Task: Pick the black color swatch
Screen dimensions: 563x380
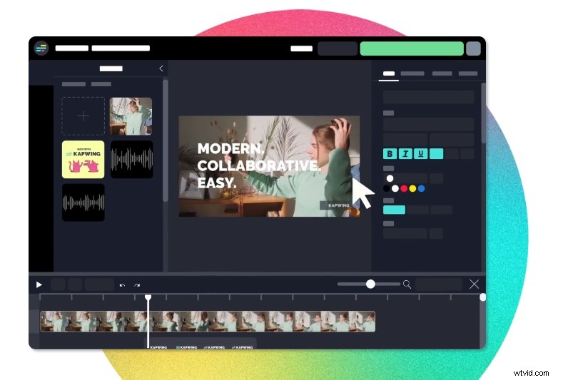Action: (x=386, y=188)
